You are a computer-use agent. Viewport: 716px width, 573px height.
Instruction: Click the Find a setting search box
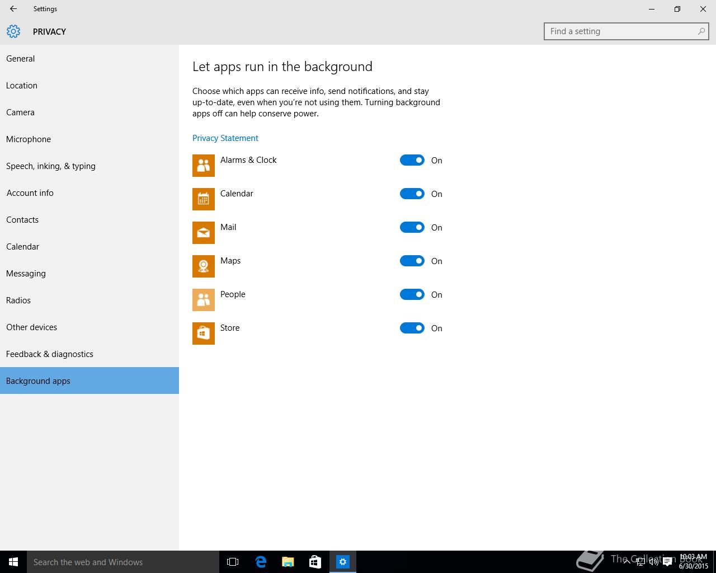pyautogui.click(x=626, y=31)
